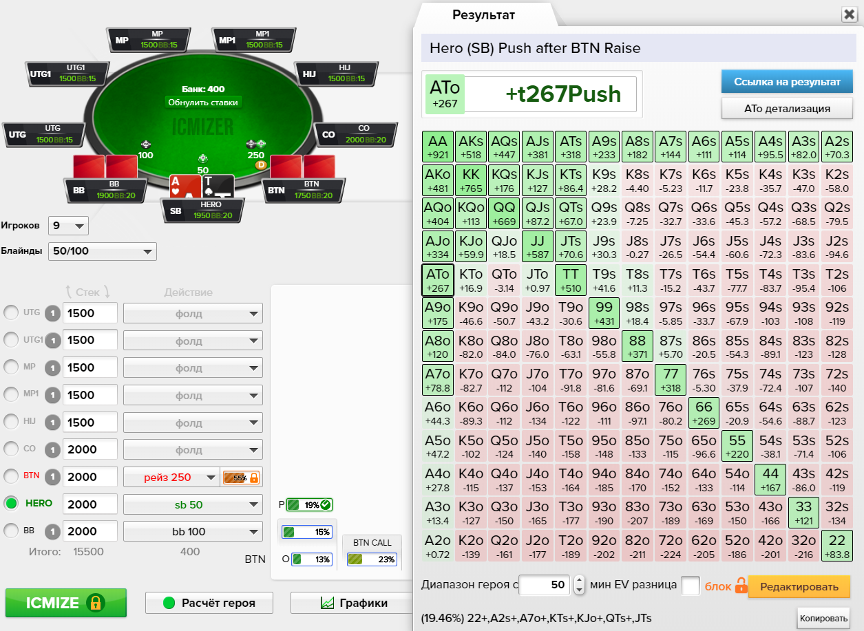
Task: Click Hero's ten of spades card
Action: pos(218,186)
